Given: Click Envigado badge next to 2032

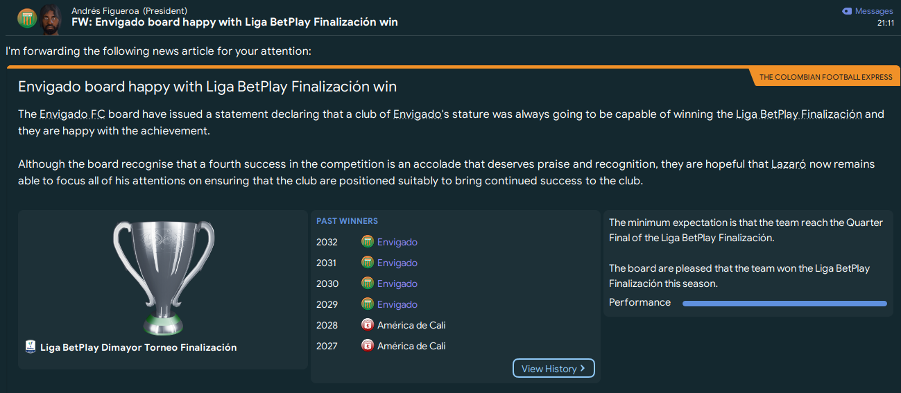Looking at the screenshot, I should [368, 242].
